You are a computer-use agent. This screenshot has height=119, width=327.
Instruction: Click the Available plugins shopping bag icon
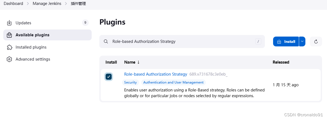pos(9,35)
